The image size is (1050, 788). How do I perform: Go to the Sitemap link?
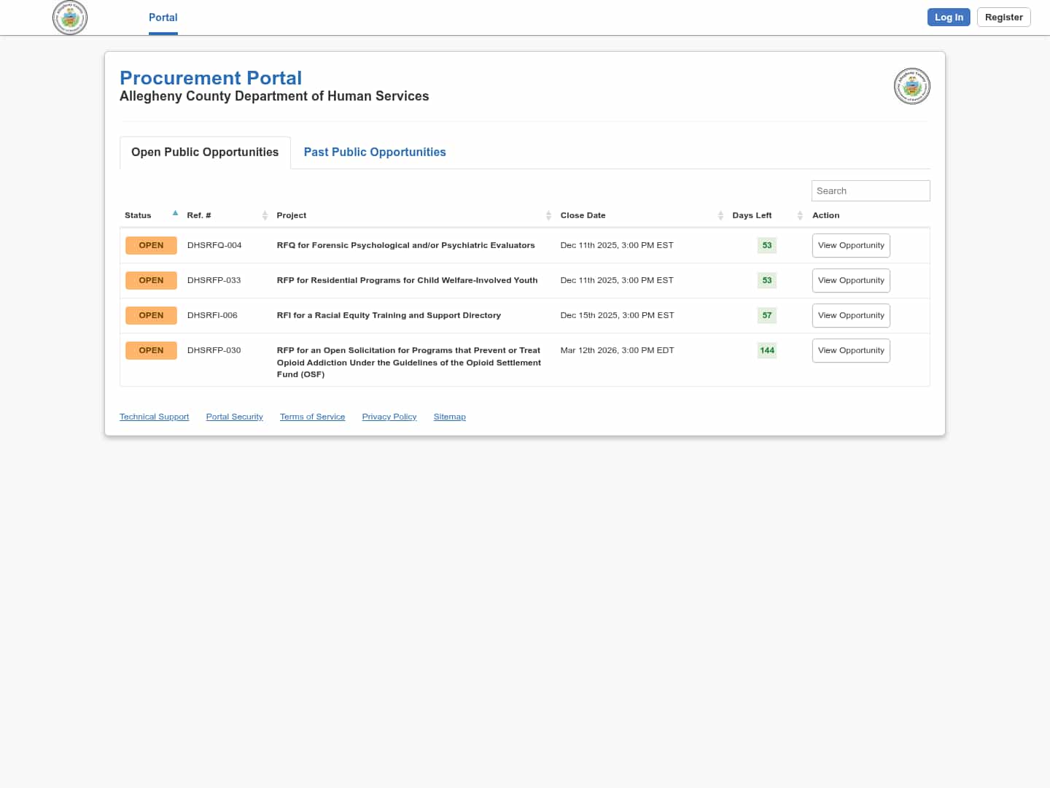[x=449, y=417]
